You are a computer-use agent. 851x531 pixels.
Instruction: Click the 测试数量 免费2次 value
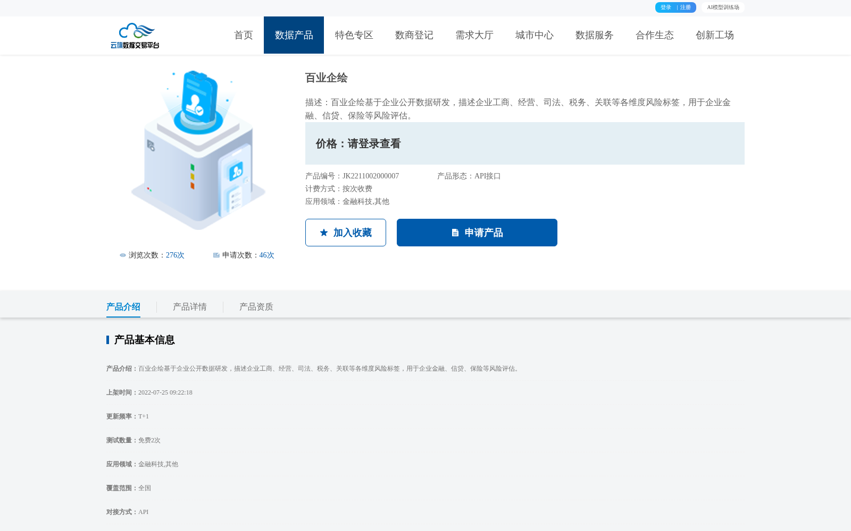(149, 440)
